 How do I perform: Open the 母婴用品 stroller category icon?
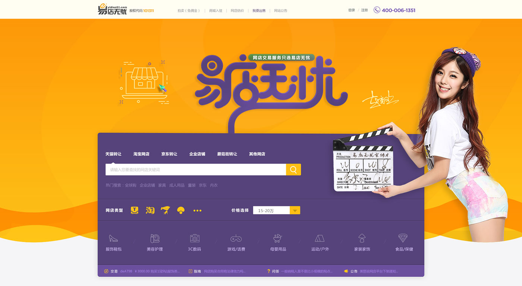tap(278, 238)
